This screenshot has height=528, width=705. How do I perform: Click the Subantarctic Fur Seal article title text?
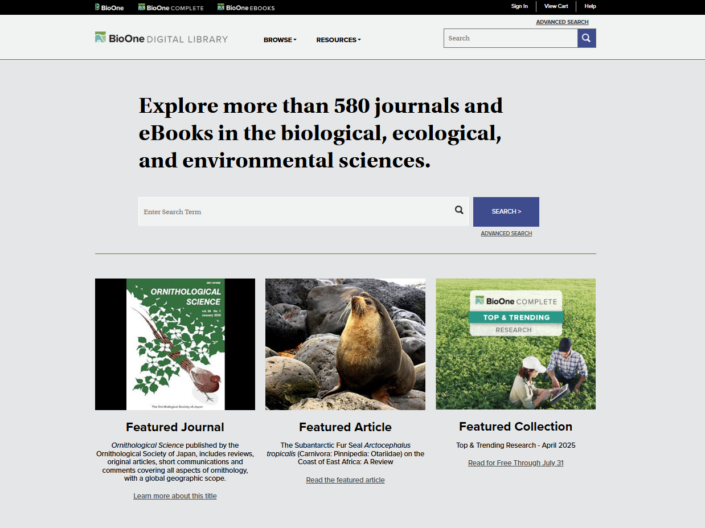345,453
